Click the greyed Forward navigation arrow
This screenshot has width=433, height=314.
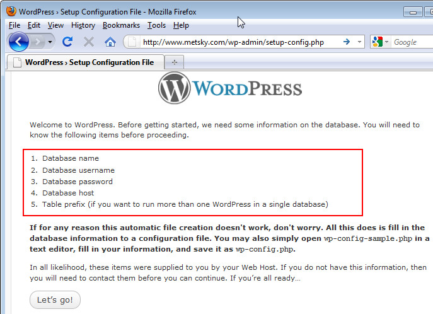click(x=38, y=42)
